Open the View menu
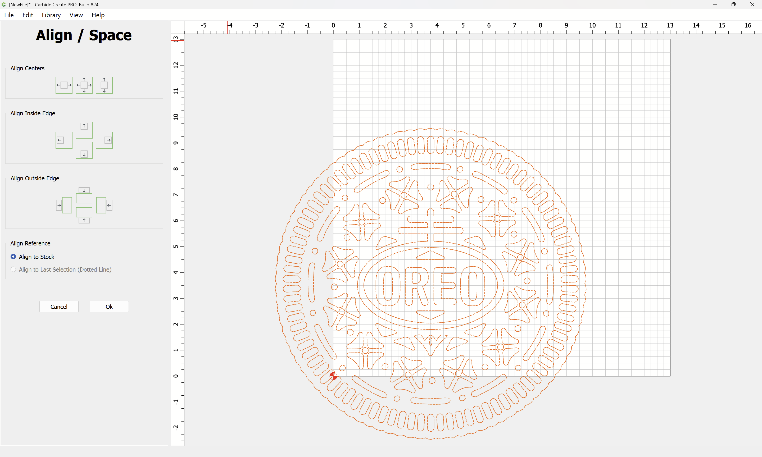762x457 pixels. coord(76,15)
